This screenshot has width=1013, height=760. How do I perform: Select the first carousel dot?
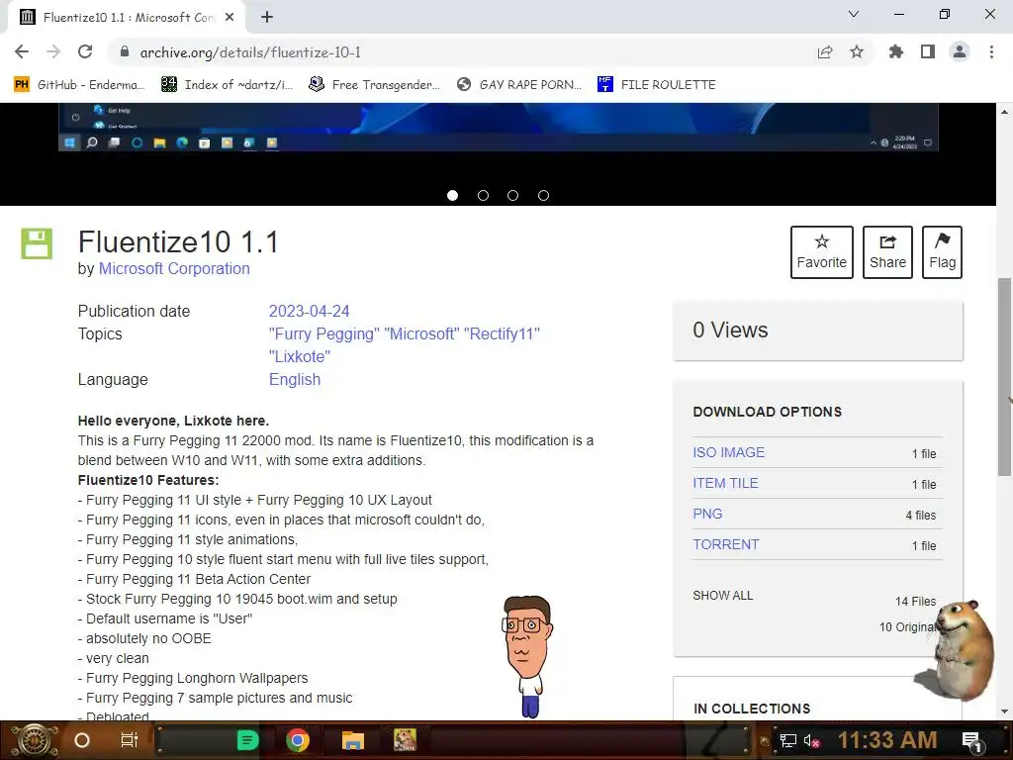tap(452, 195)
